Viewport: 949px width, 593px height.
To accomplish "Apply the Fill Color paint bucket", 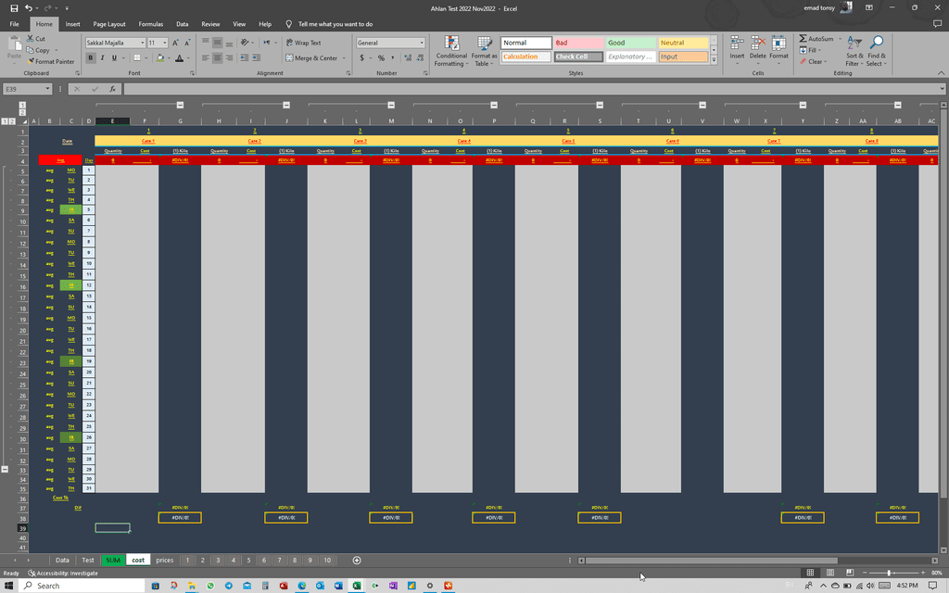I will click(159, 58).
